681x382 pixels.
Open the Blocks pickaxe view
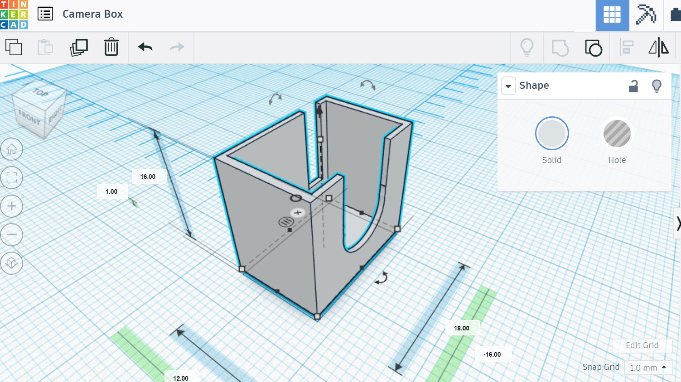click(x=646, y=14)
